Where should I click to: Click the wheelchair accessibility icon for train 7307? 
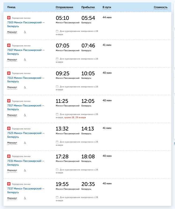[x=25, y=60]
